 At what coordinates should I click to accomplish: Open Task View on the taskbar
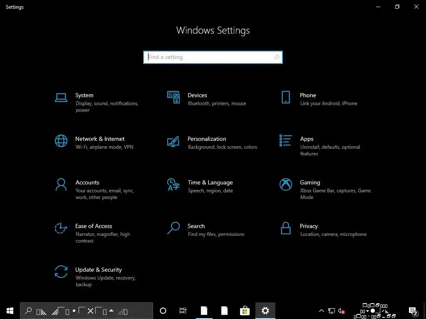coord(183,311)
